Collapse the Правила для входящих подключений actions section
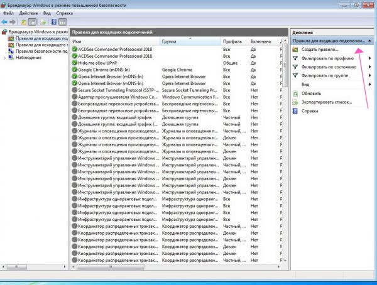377x285 pixels. pos(369,41)
